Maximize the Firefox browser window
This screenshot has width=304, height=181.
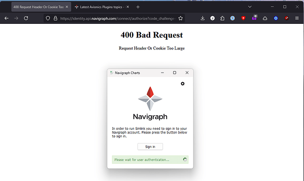285,7
